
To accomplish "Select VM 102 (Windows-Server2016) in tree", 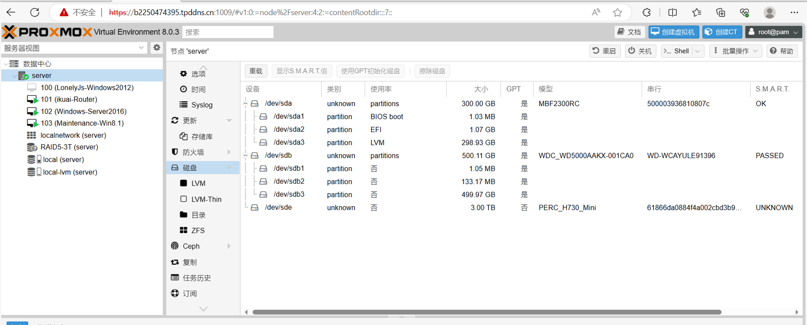I will (x=83, y=112).
